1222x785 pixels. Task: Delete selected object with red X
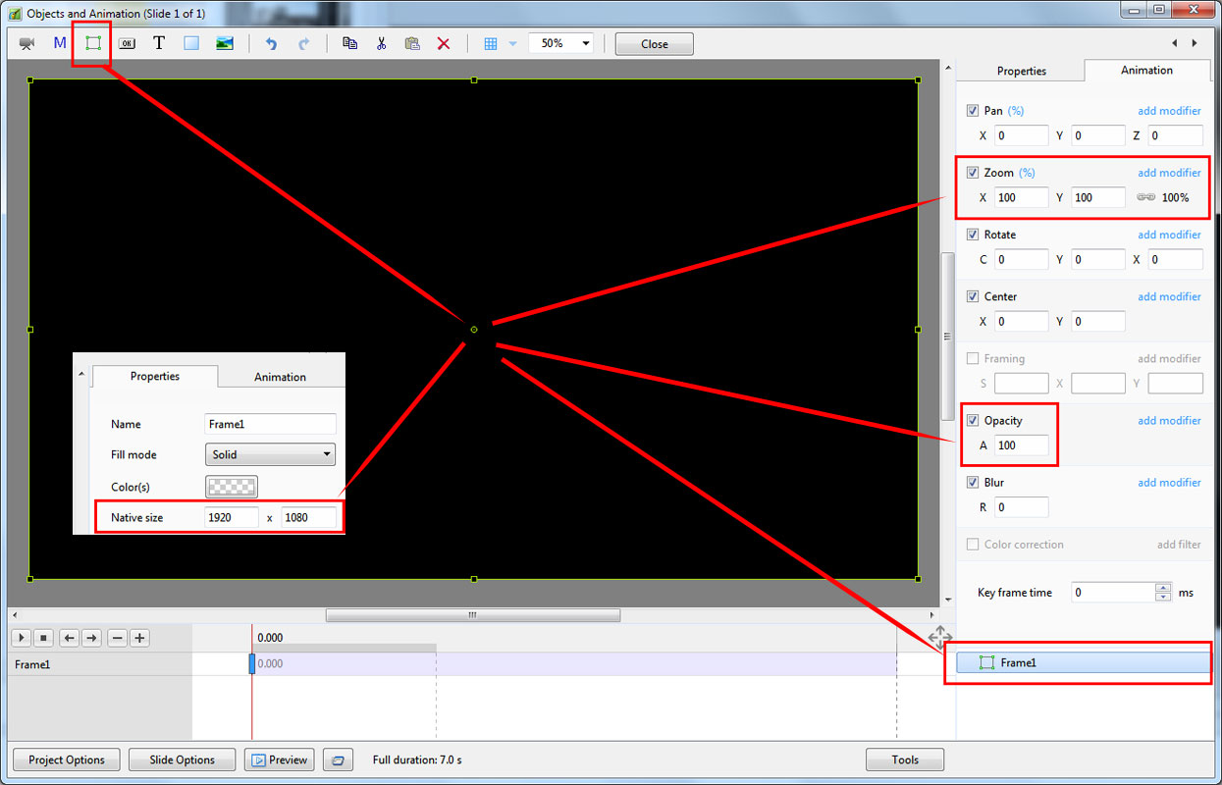click(444, 43)
